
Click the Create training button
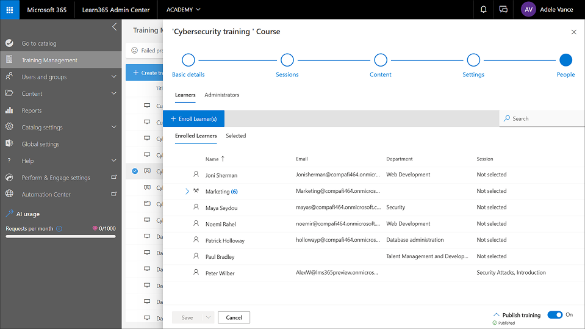click(145, 73)
